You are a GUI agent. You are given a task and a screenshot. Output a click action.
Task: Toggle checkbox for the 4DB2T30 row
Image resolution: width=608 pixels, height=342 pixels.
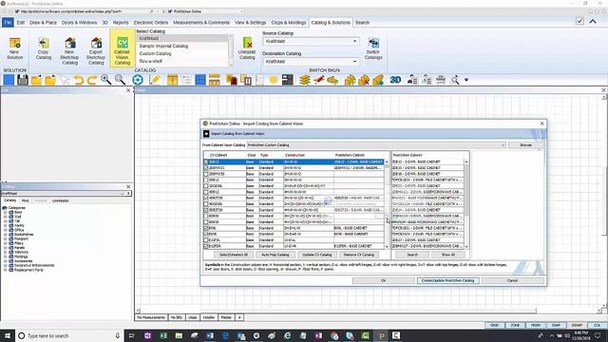click(206, 199)
